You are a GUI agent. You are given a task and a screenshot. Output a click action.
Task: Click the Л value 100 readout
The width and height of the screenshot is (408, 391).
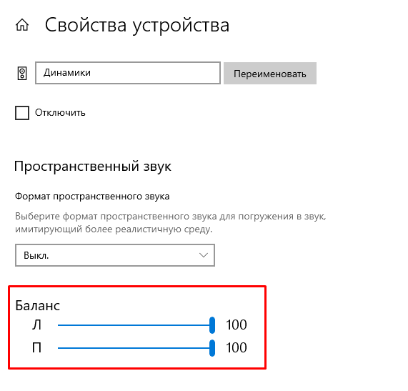pos(237,325)
